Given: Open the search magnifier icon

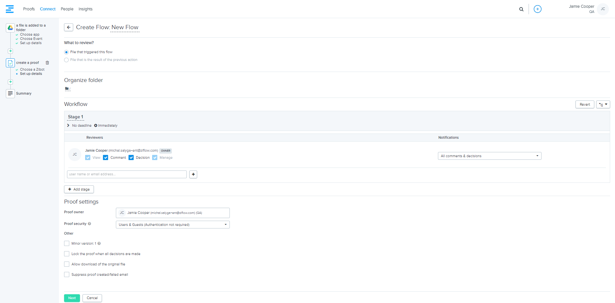Looking at the screenshot, I should pyautogui.click(x=521, y=9).
